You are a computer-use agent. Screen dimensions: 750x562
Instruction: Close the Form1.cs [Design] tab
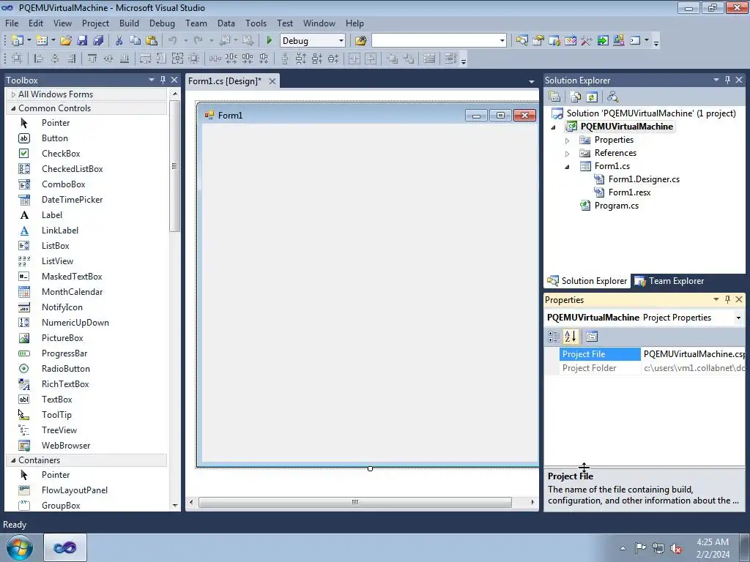(x=272, y=81)
